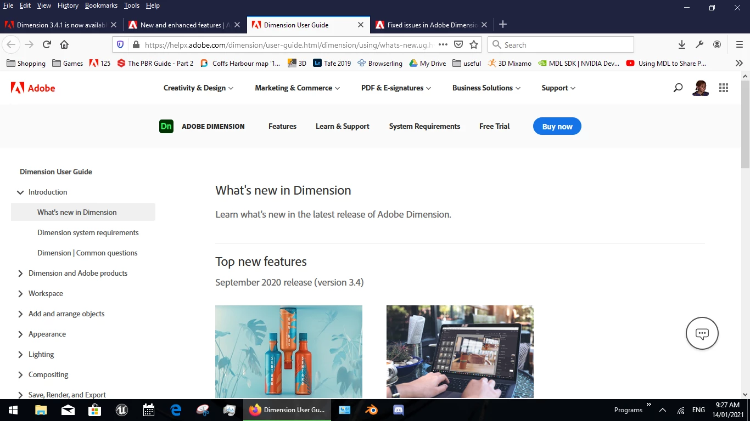Open the laptop feature thumbnail
Screen dimensions: 750x421
point(460,351)
